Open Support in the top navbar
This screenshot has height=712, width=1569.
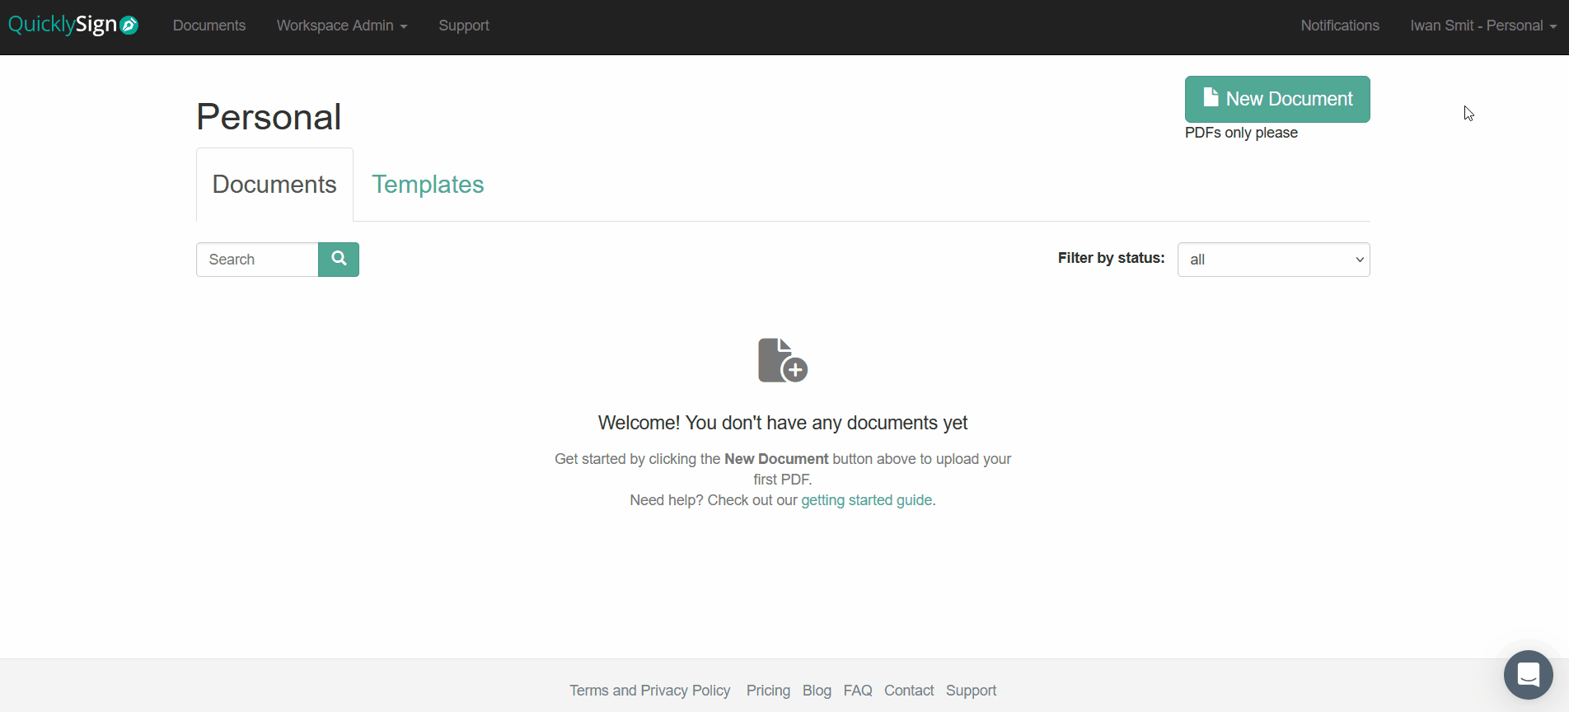pos(464,26)
